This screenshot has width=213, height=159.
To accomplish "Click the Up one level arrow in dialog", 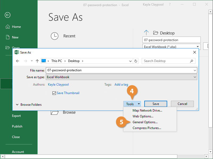I will (x=37, y=61).
